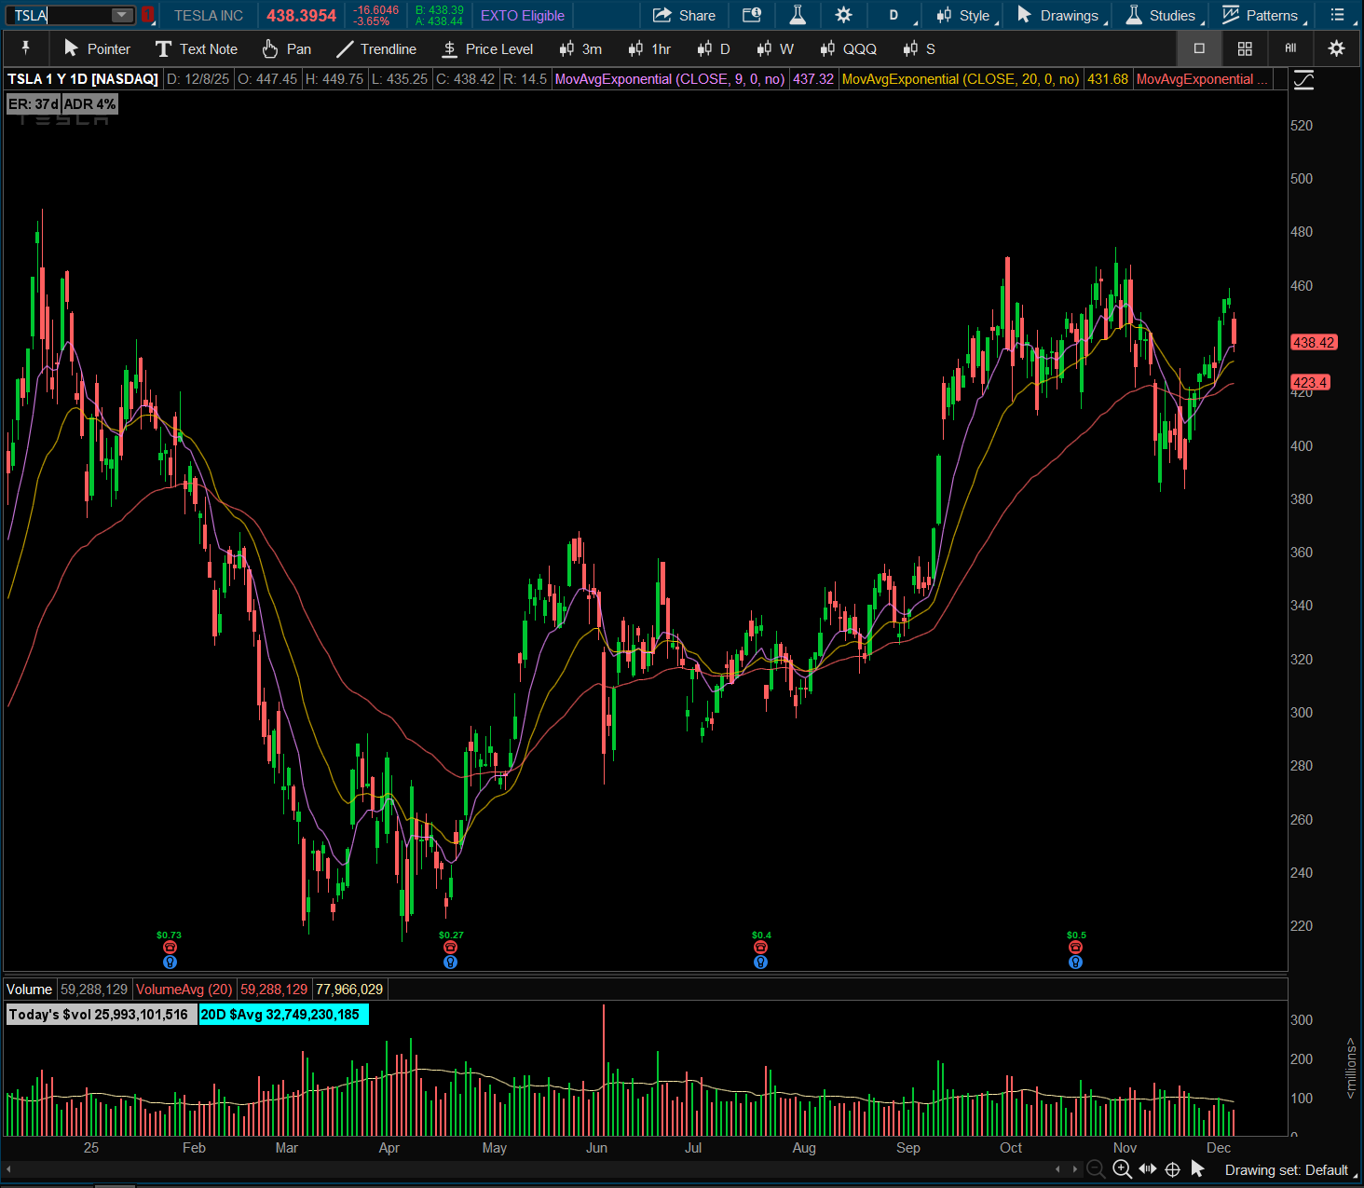This screenshot has width=1364, height=1188.
Task: Select the bottom-right pointer cursor icon
Action: coord(1198,1169)
